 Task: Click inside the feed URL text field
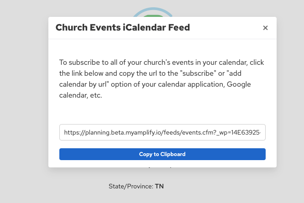click(162, 132)
